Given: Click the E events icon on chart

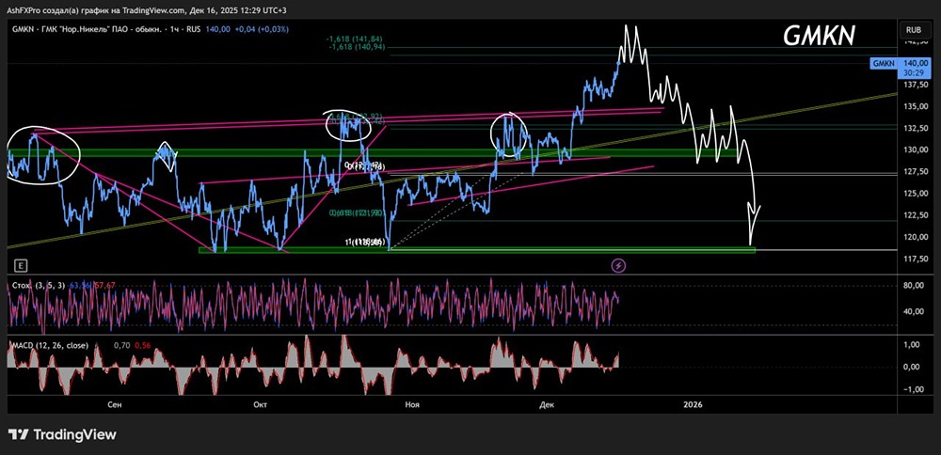Looking at the screenshot, I should click(x=22, y=264).
